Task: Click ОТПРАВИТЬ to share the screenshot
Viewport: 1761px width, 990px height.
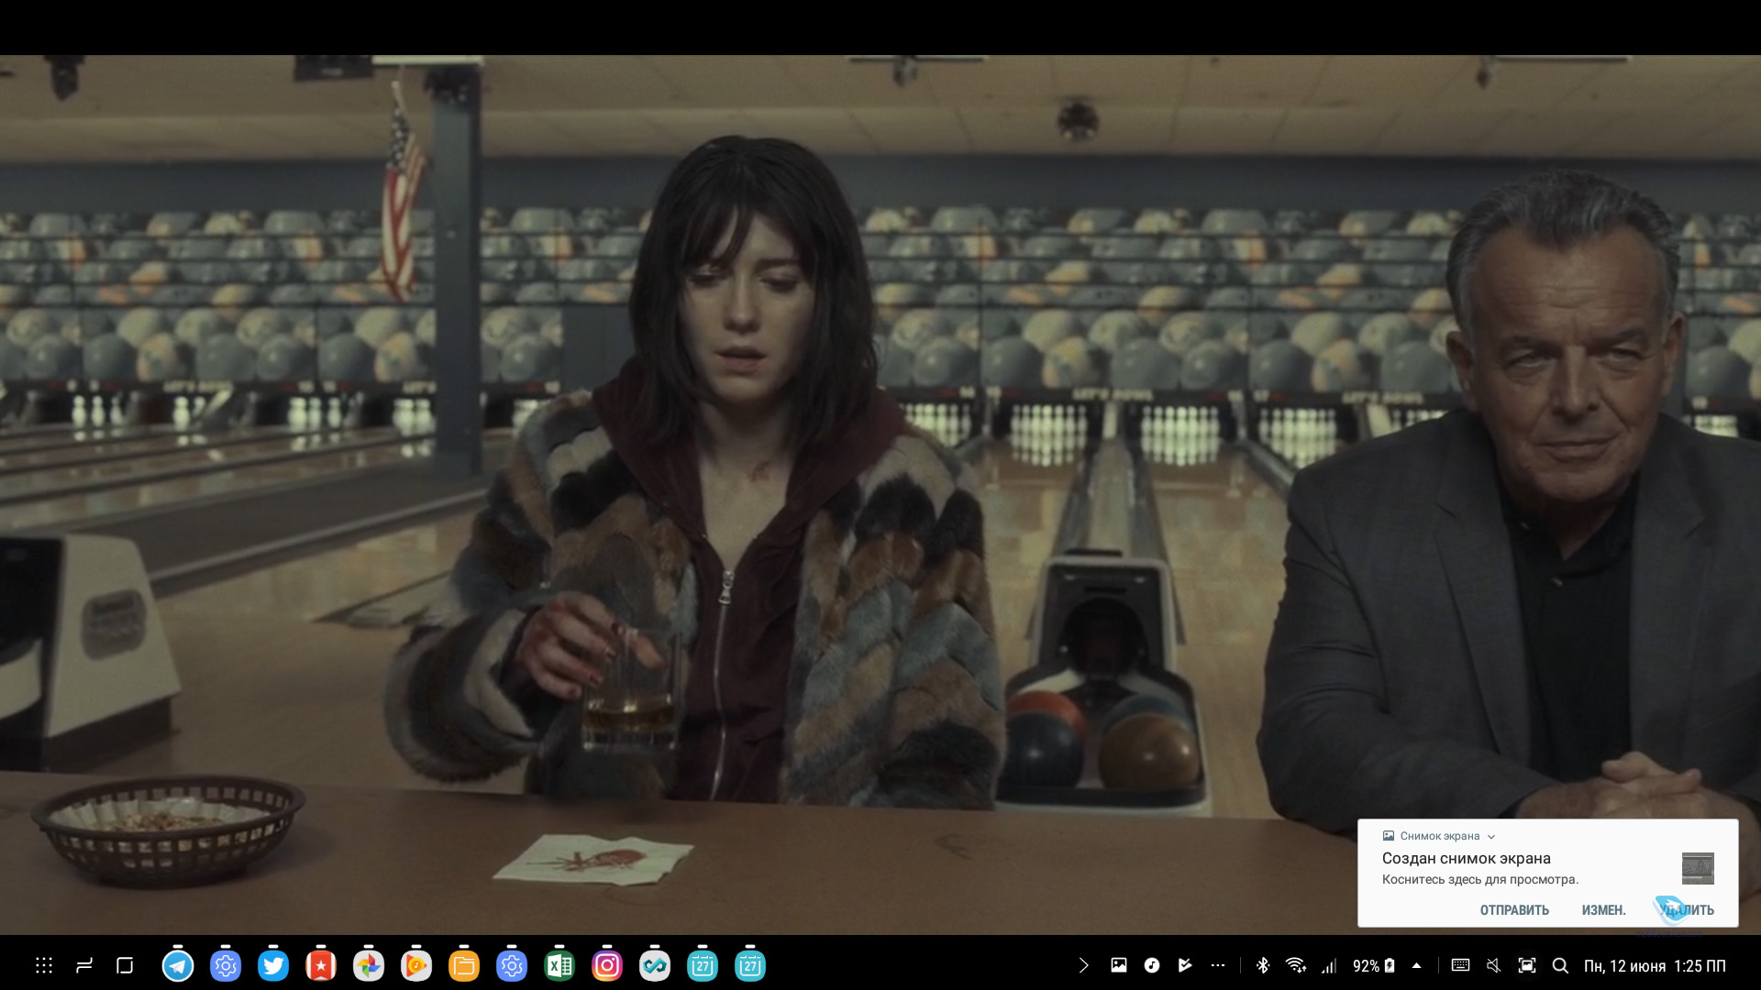Action: tap(1514, 910)
